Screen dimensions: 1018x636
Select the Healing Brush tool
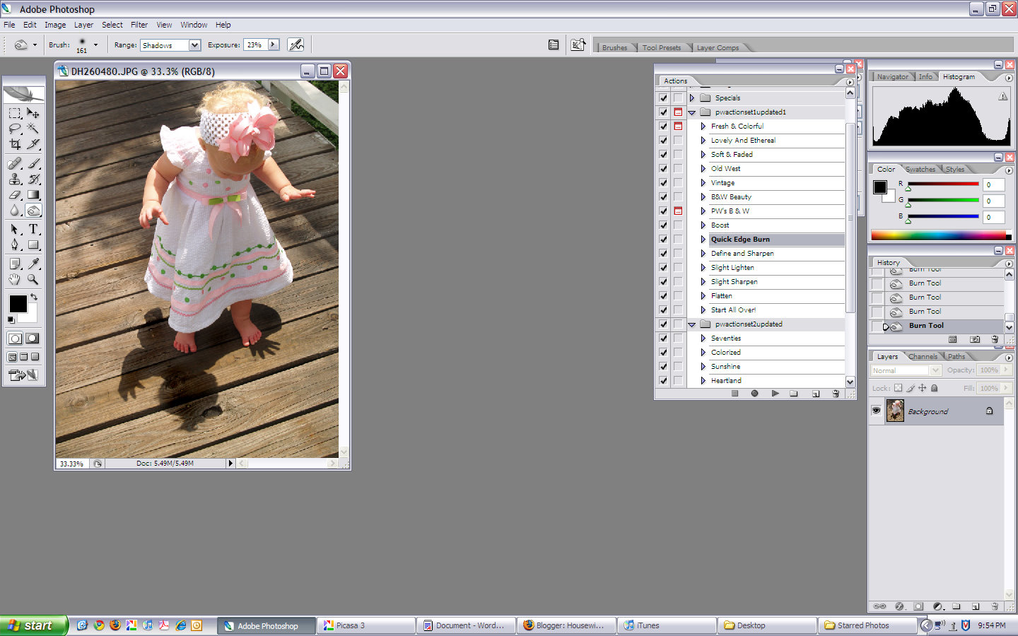point(14,164)
